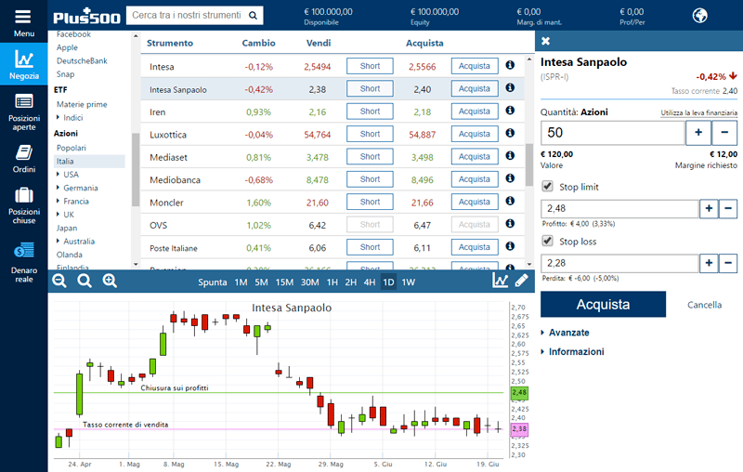Expand the Australia stocks category
Screen dimensions: 743x472
[76, 242]
